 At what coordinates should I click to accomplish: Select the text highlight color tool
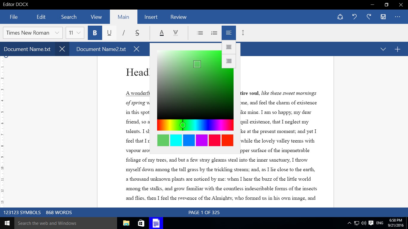(x=176, y=33)
